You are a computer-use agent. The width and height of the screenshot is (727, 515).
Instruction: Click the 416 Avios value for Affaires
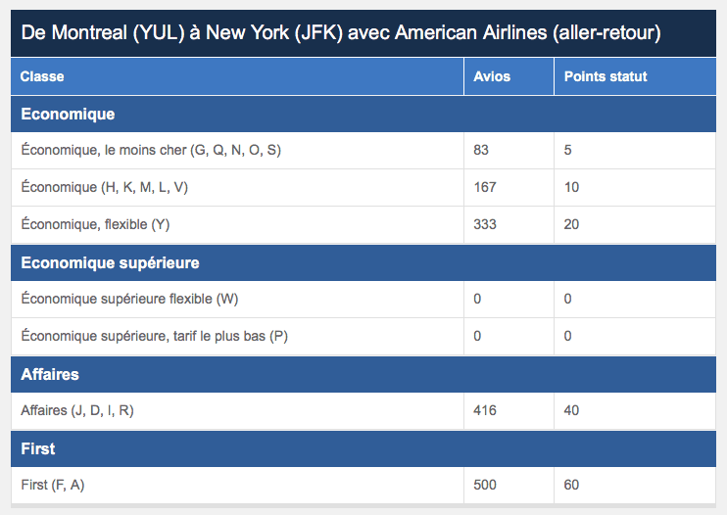485,411
